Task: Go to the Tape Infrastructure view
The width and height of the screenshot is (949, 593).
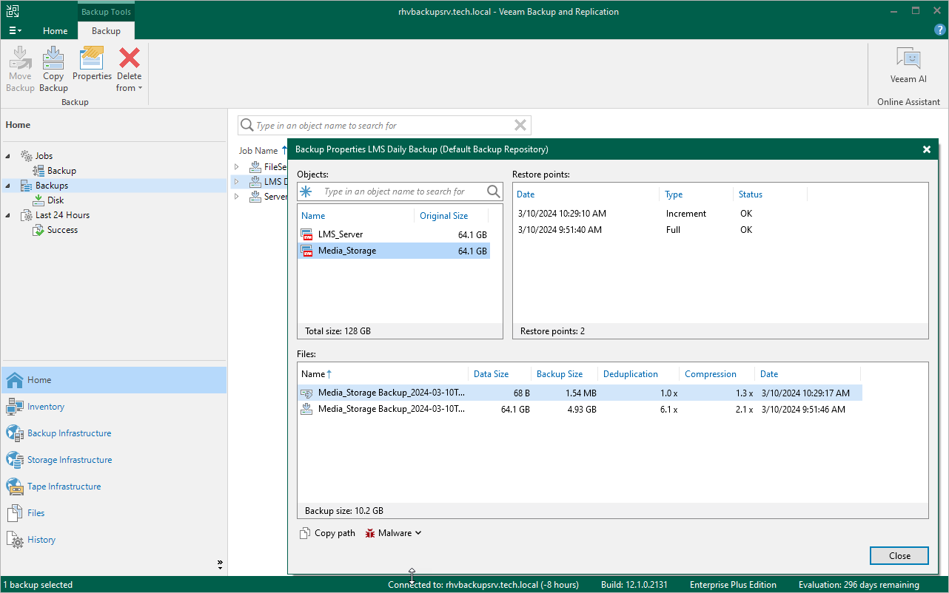Action: (64, 487)
